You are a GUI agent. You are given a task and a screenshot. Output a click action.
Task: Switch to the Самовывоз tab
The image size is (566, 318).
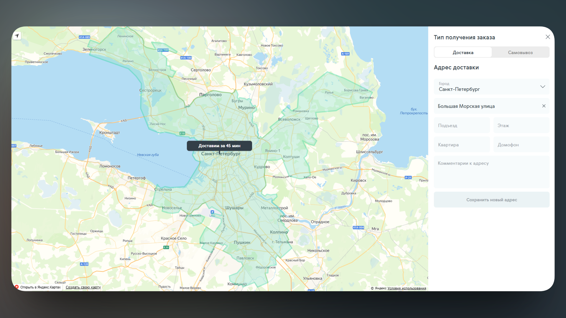pyautogui.click(x=520, y=52)
